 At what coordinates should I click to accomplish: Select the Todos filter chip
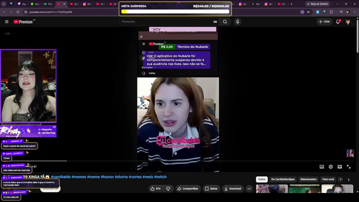(262, 179)
